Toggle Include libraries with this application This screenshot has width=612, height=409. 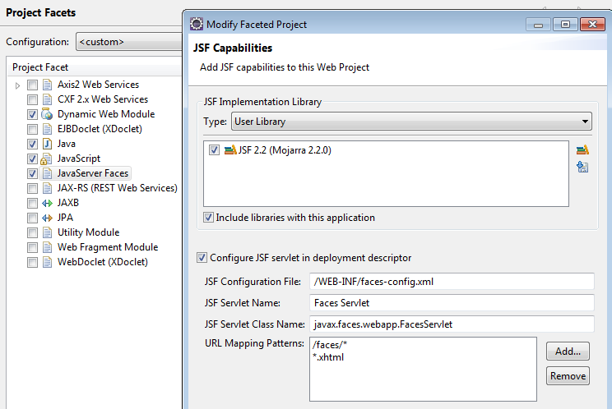pyautogui.click(x=209, y=218)
